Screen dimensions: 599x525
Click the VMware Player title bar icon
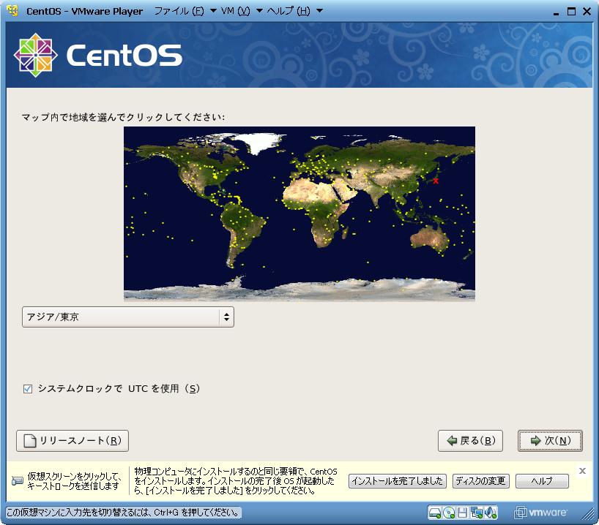point(12,11)
